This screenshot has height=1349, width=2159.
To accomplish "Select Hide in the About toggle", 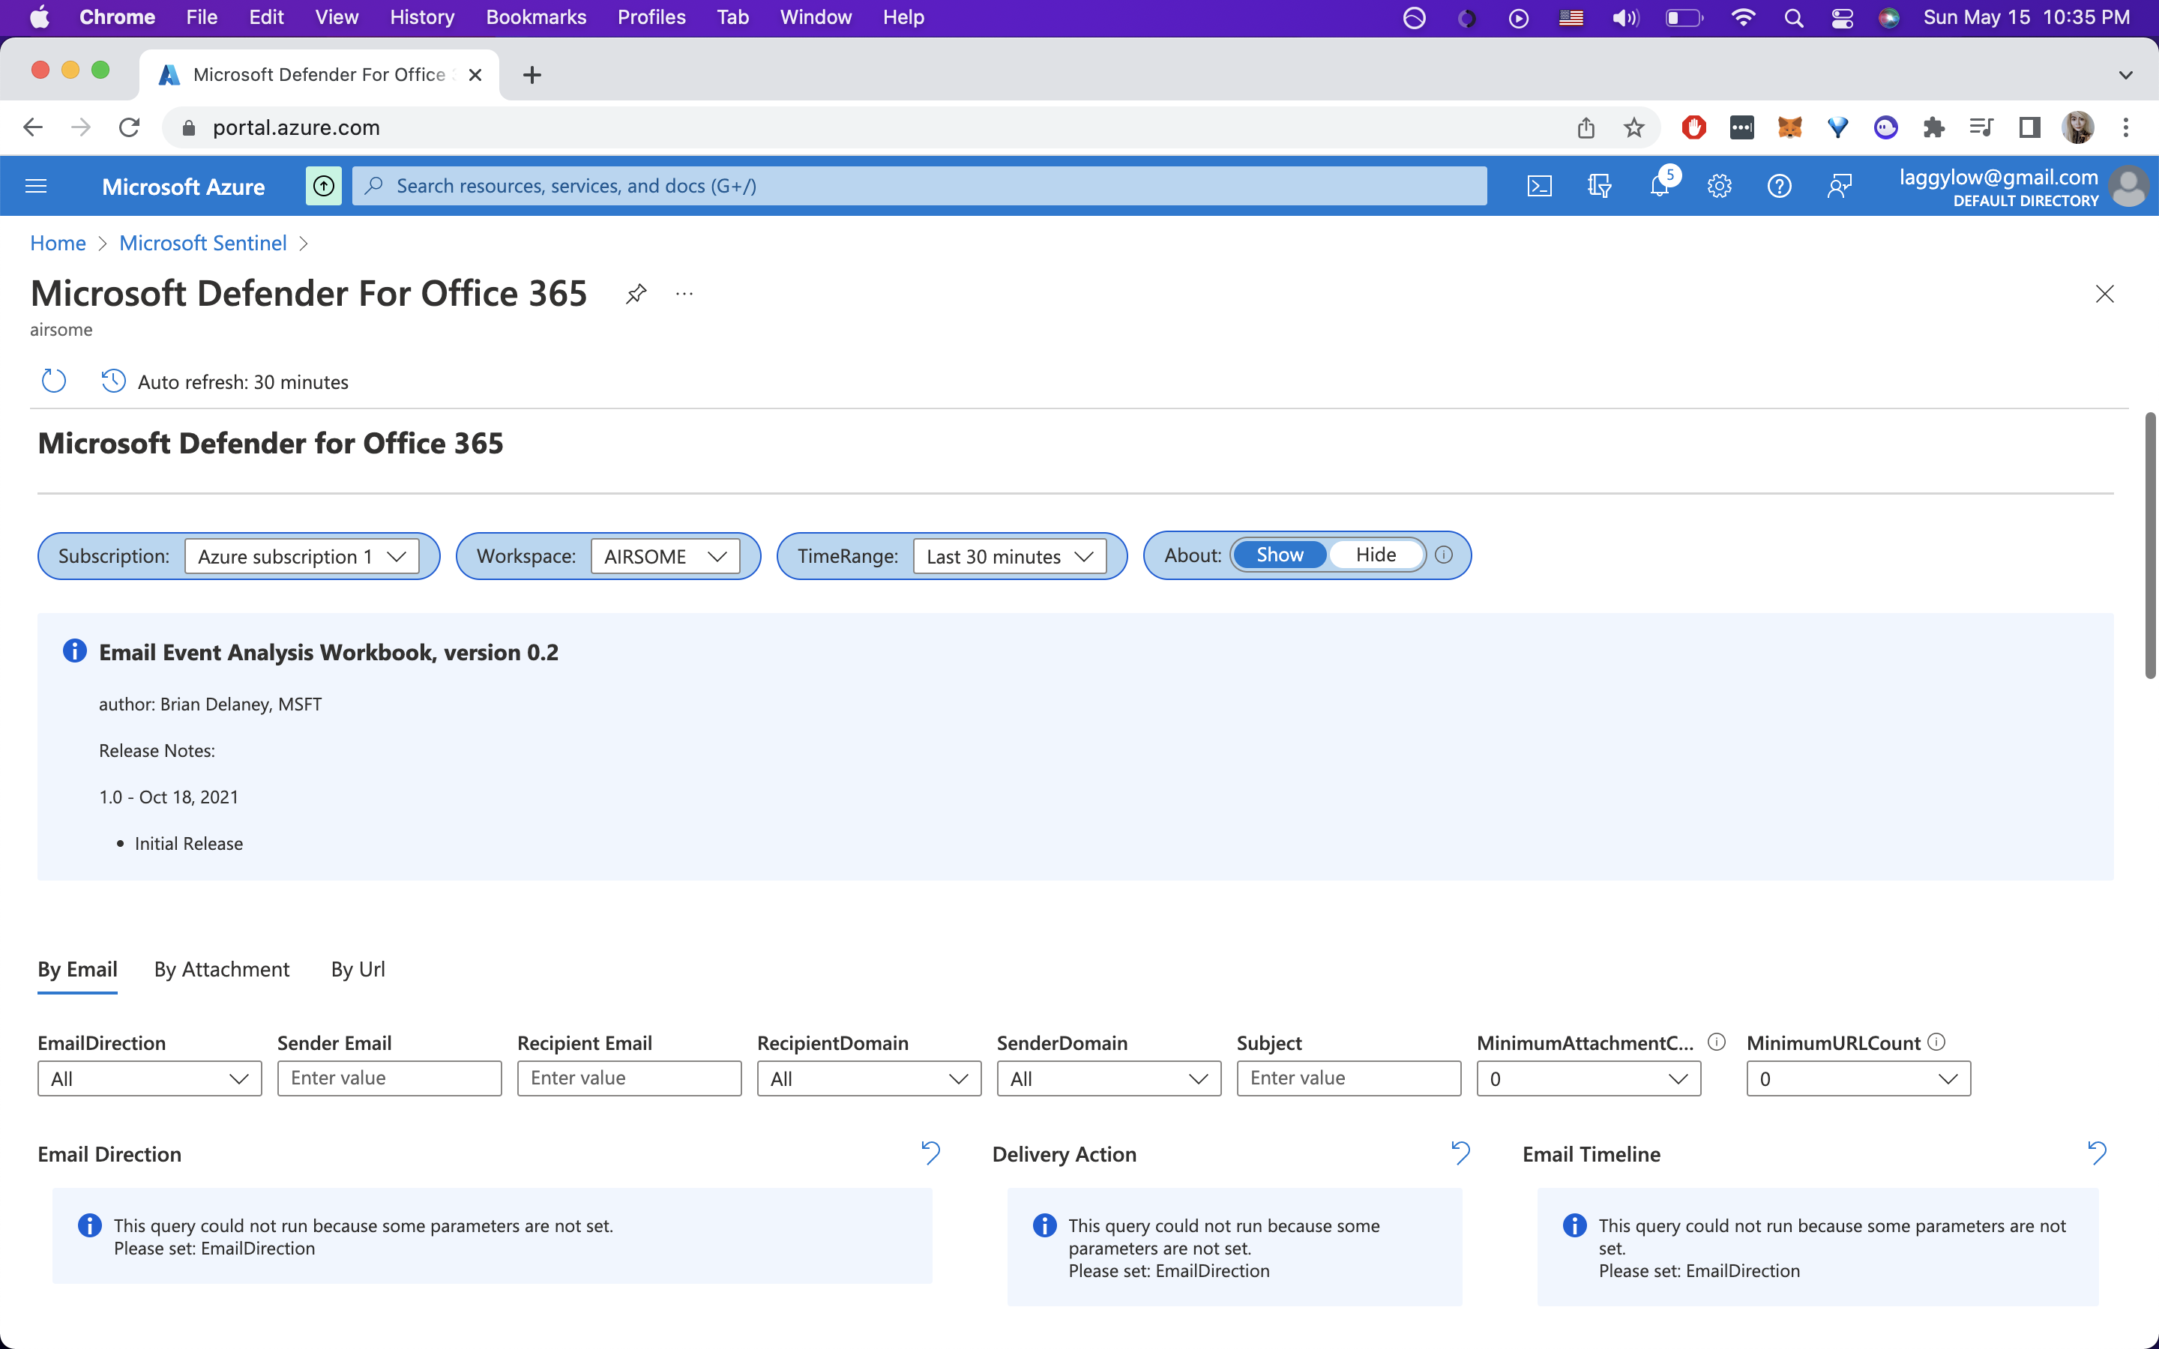I will tap(1375, 555).
